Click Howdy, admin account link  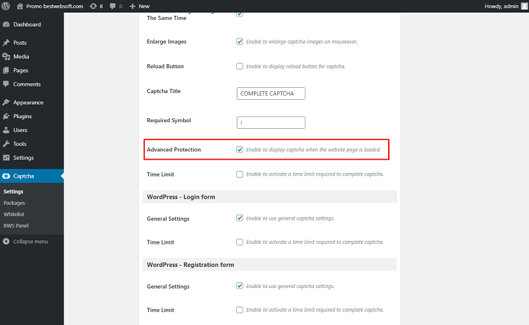[501, 6]
